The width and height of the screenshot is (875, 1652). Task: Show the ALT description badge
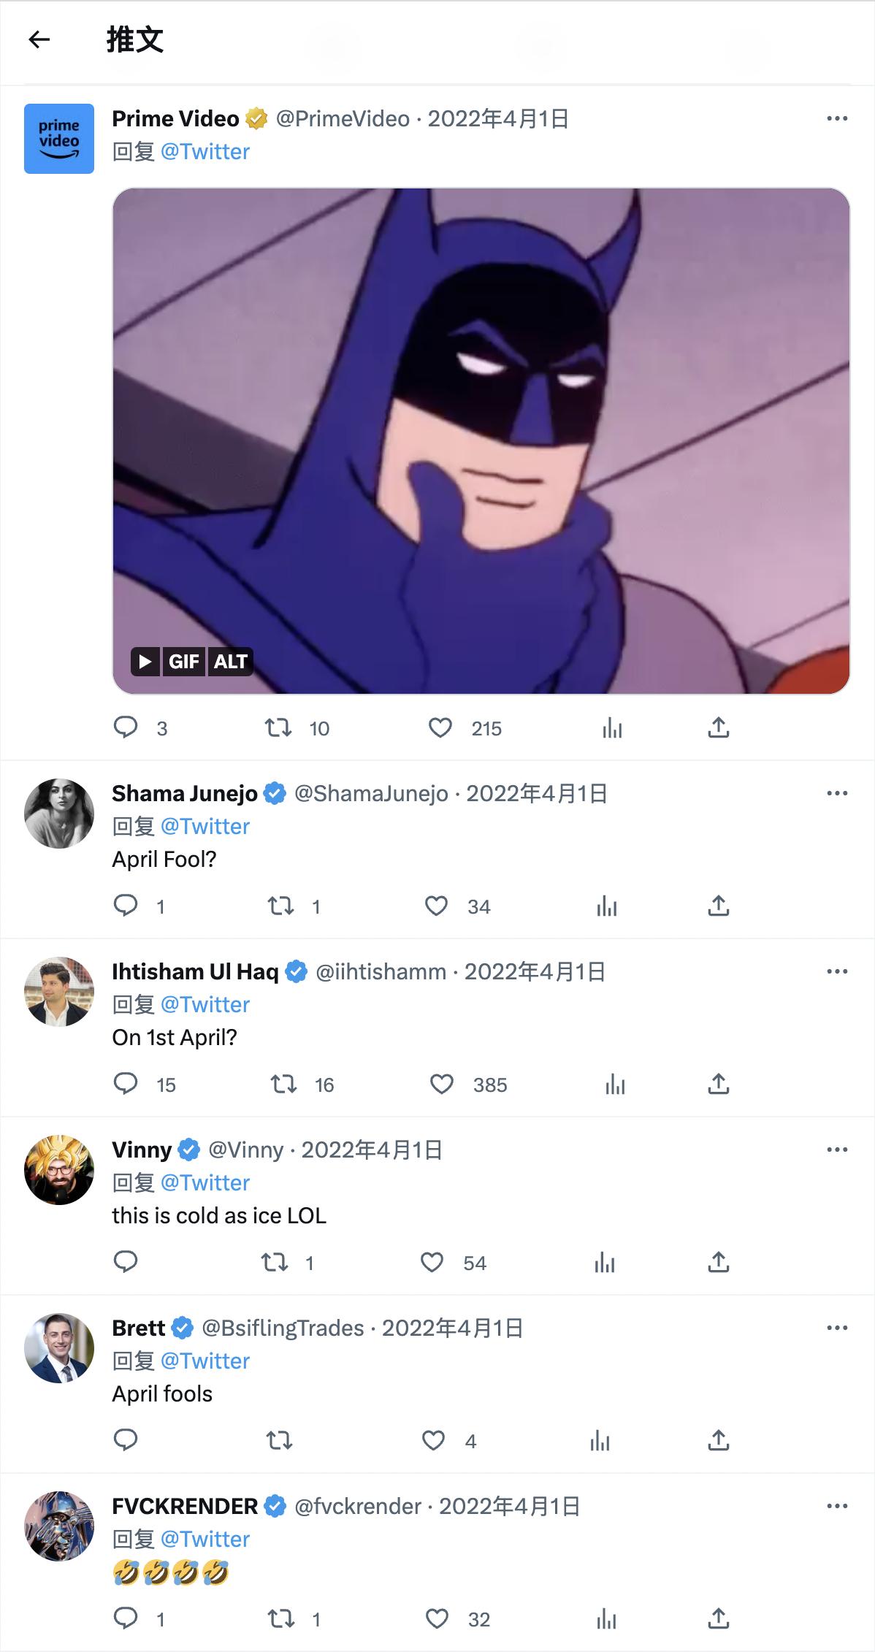click(x=231, y=662)
